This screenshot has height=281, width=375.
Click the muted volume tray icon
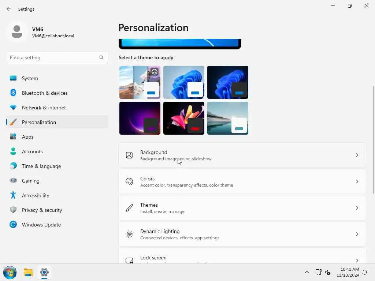tap(328, 272)
